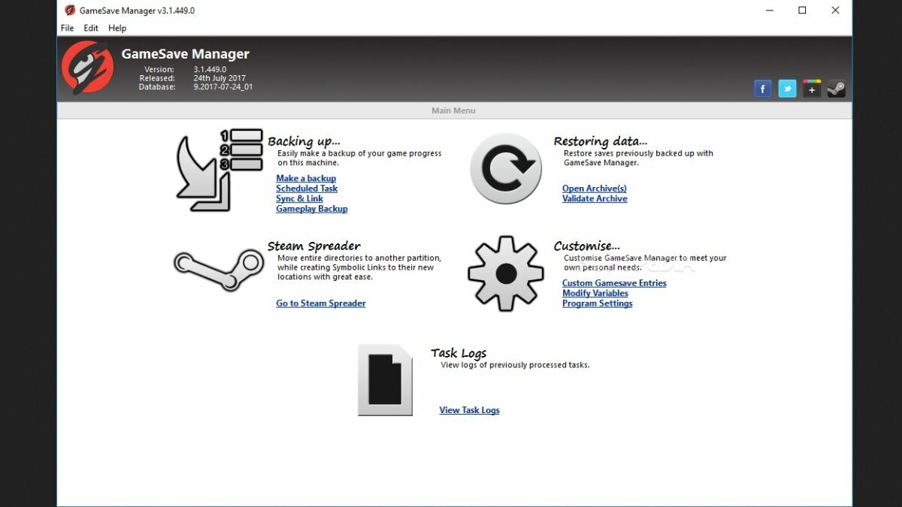Click the Customise gear icon
The width and height of the screenshot is (902, 507).
point(505,273)
